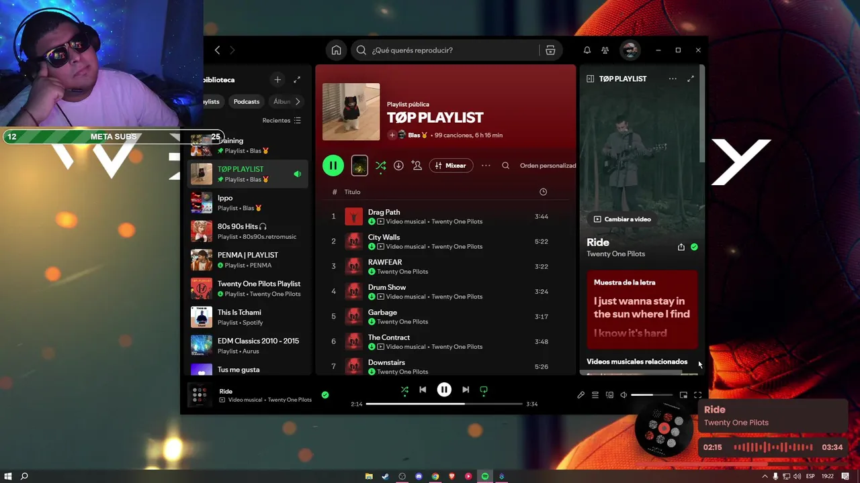
Task: Play the track City Walls
Action: [445, 241]
